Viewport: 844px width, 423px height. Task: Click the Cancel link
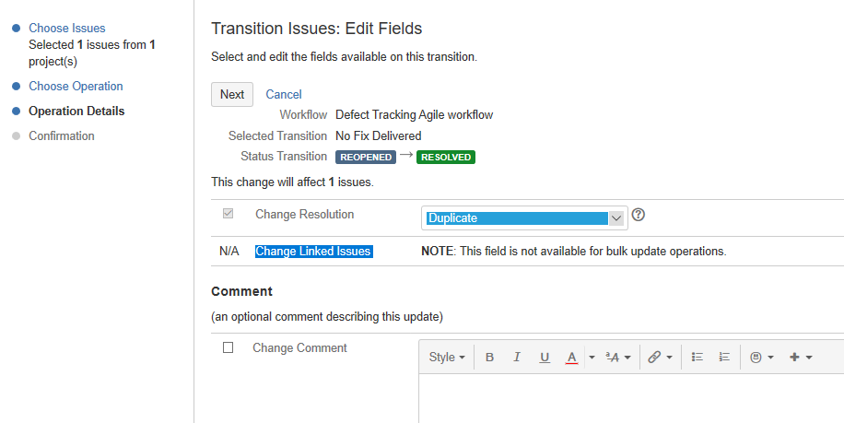pyautogui.click(x=284, y=94)
